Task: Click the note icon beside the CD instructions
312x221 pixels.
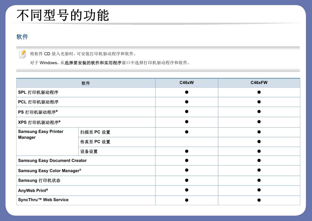Action: [23, 54]
